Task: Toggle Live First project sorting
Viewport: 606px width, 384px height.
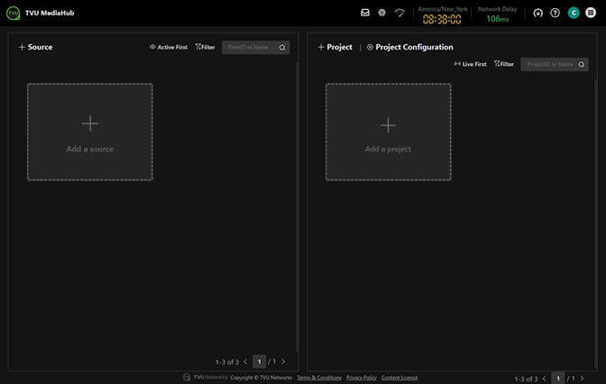Action: pos(470,64)
